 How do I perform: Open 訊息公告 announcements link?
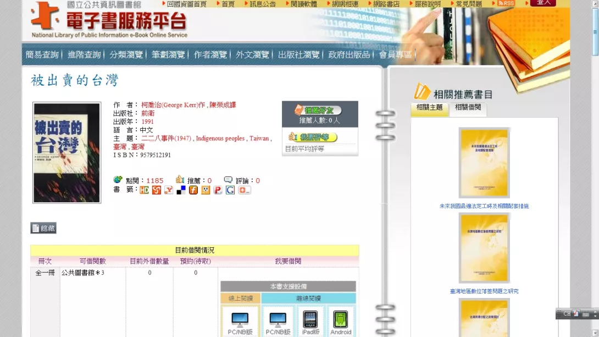(263, 4)
